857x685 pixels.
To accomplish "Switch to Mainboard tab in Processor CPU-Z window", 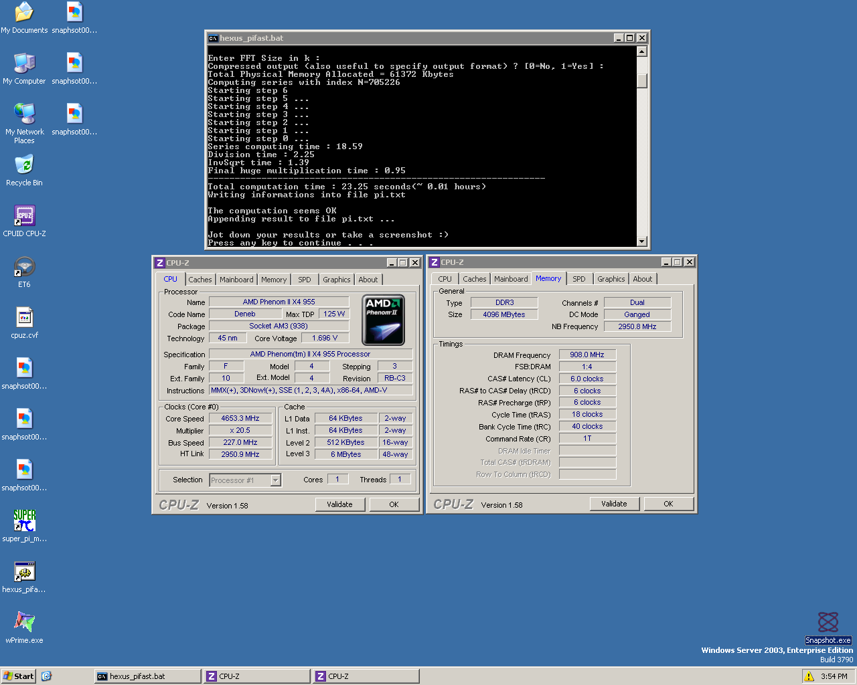I will [x=236, y=280].
